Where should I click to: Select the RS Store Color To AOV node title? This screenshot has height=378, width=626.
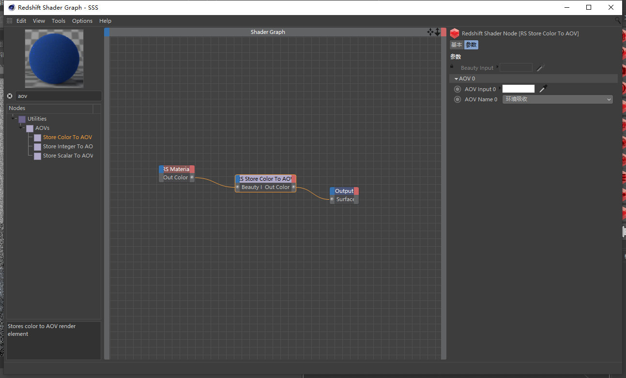[265, 179]
